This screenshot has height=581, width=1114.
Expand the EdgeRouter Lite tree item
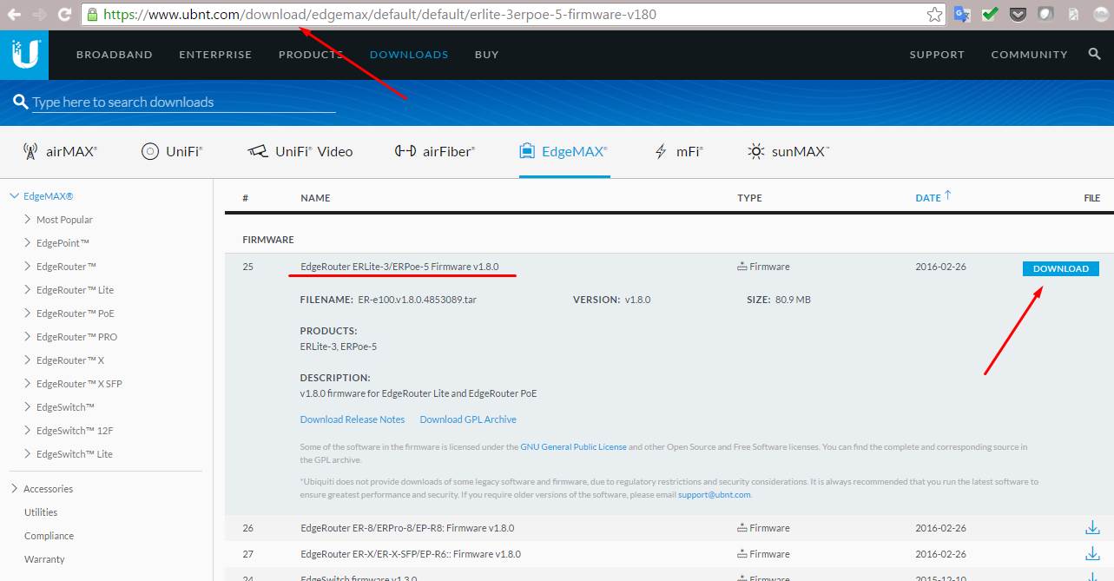point(29,290)
